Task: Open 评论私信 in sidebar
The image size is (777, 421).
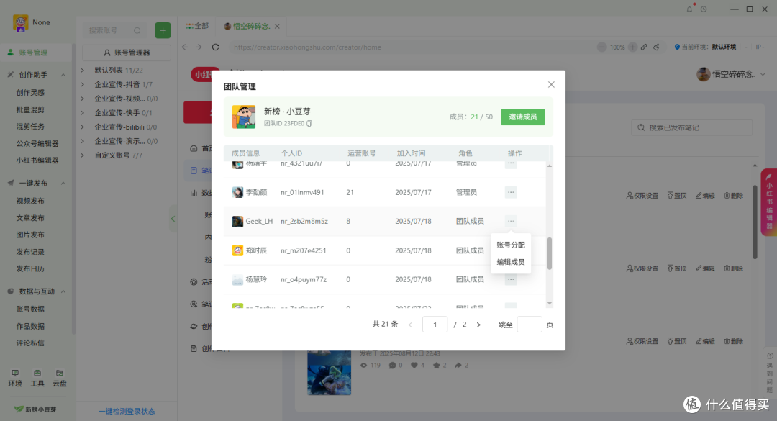Action: (30, 343)
